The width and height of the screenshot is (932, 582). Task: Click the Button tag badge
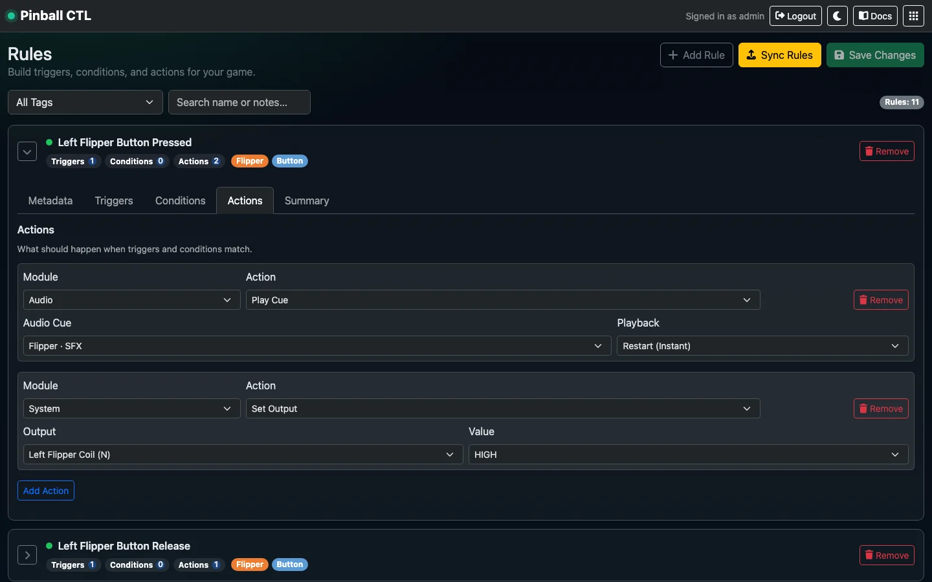click(x=290, y=161)
